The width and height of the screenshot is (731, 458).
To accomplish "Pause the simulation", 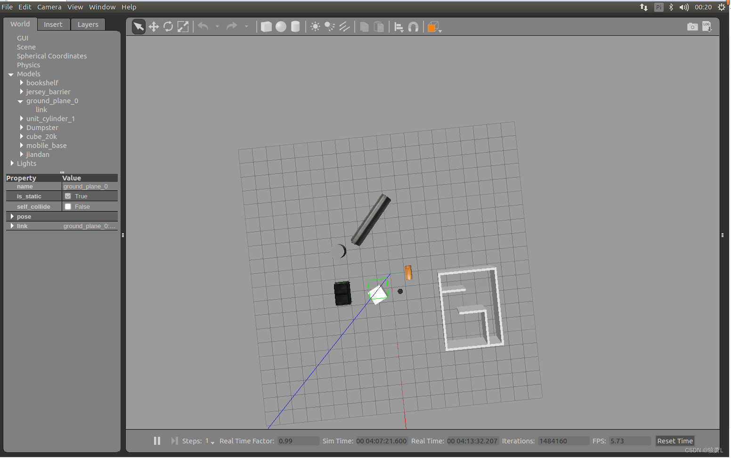I will pyautogui.click(x=157, y=441).
